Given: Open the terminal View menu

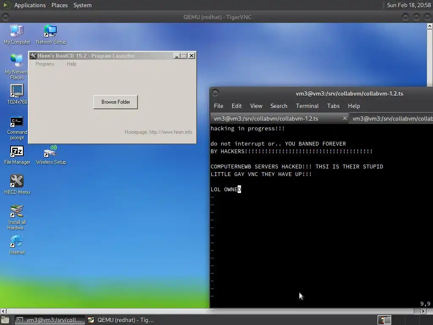Looking at the screenshot, I should pos(256,106).
